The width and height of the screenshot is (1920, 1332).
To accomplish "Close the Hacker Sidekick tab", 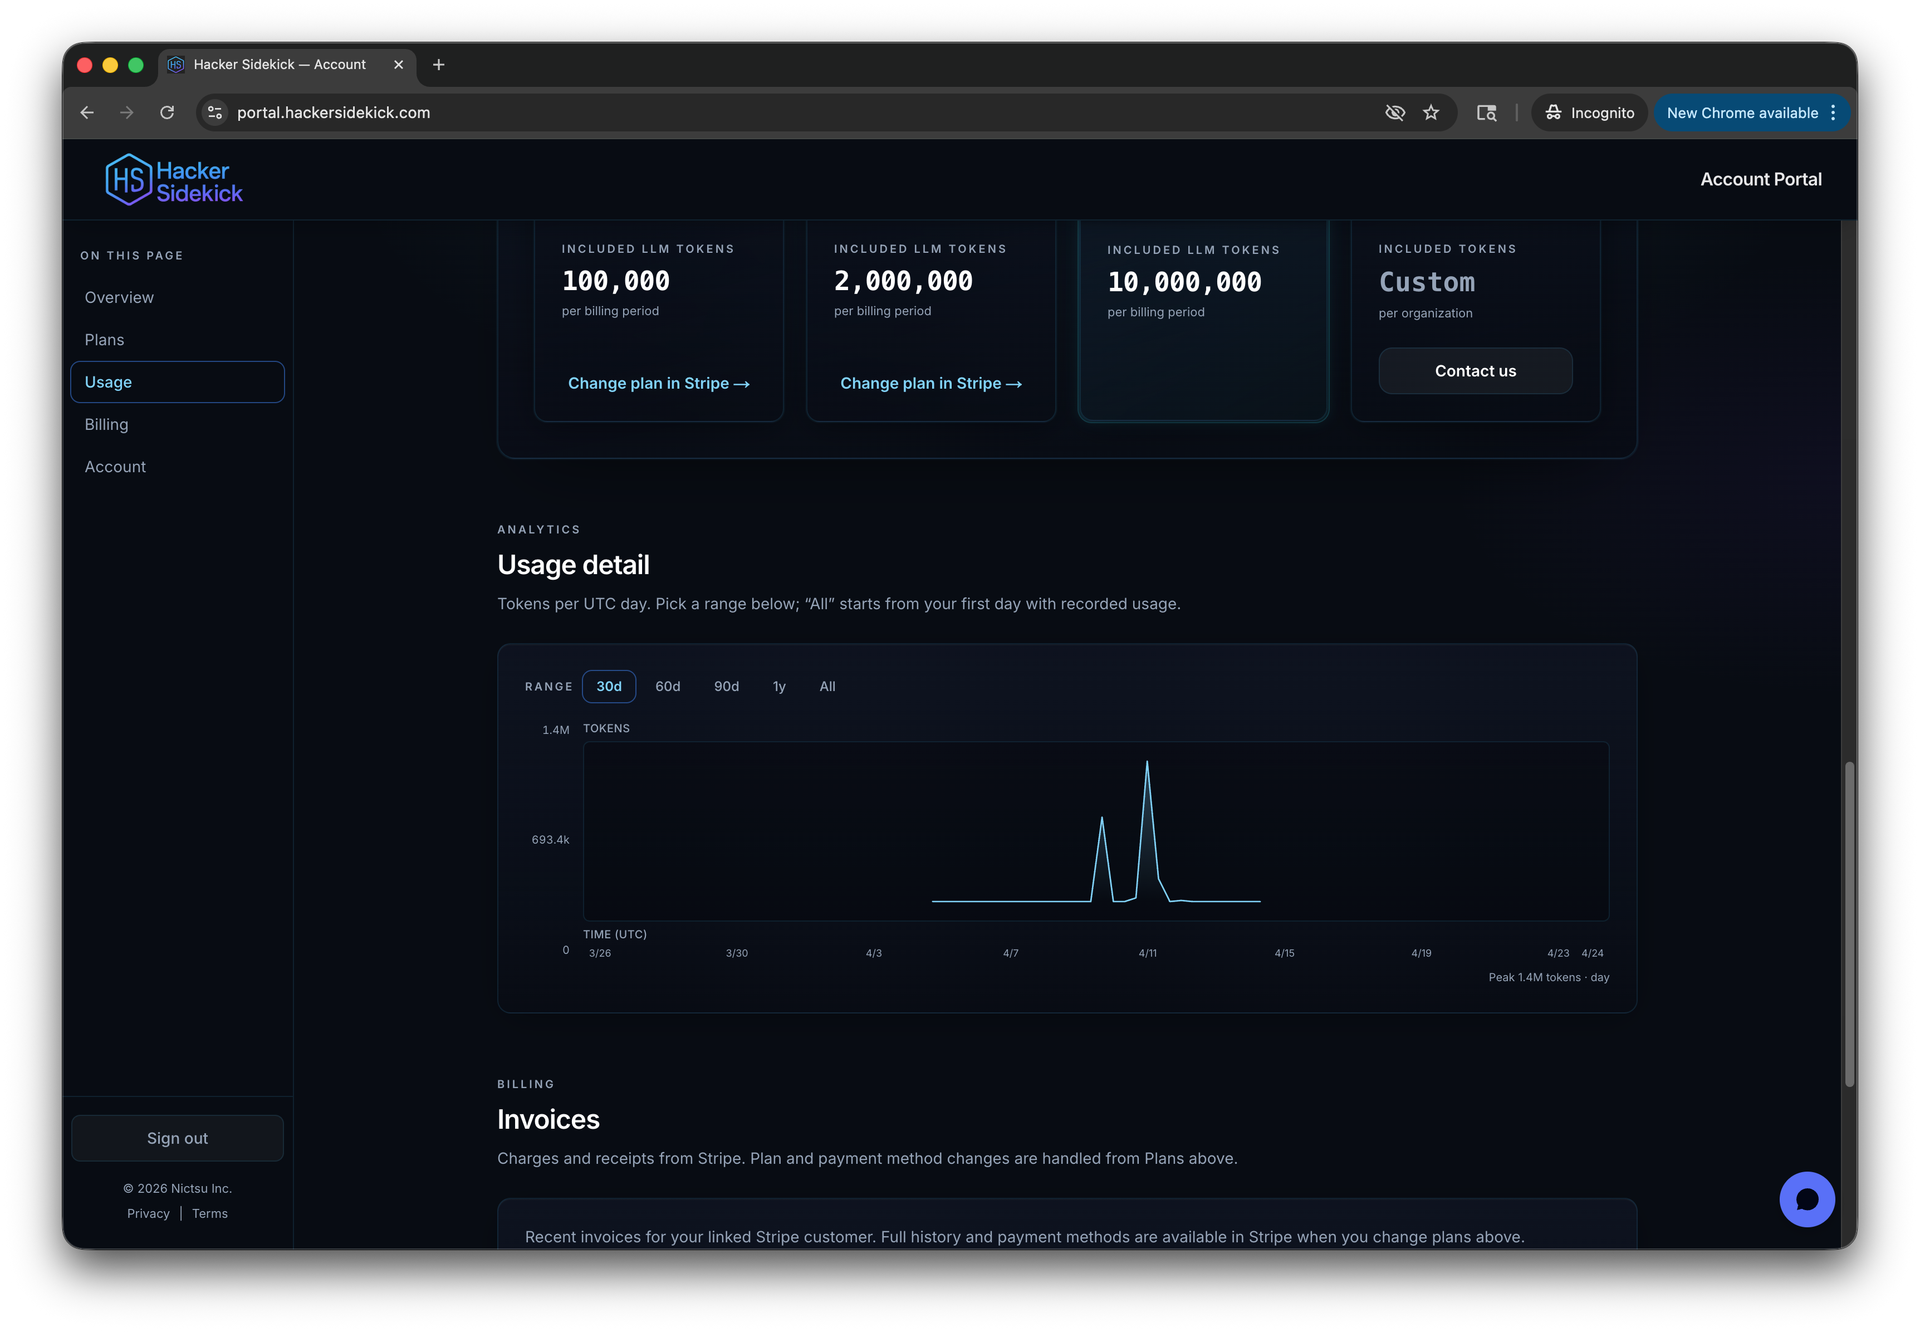I will (x=399, y=64).
